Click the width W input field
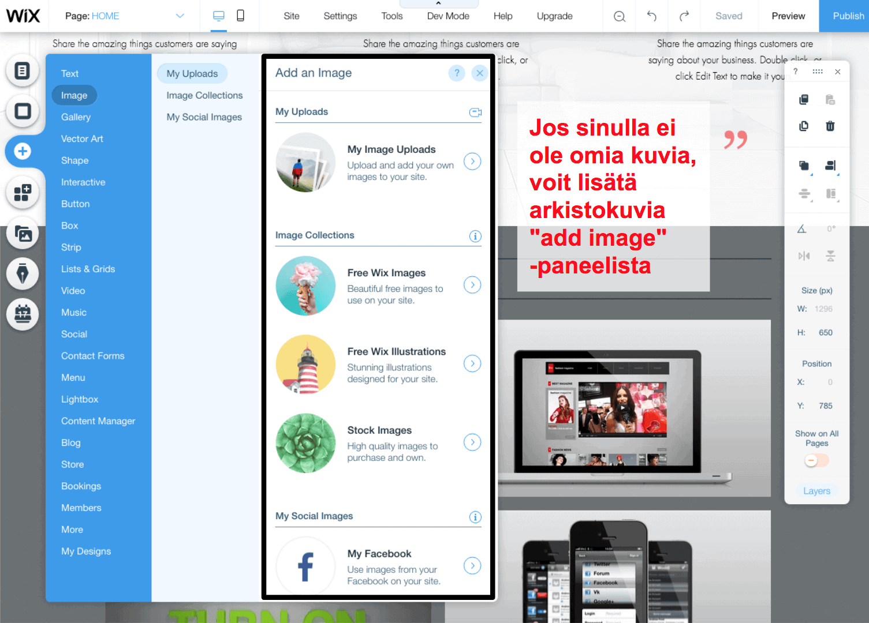The image size is (869, 623). point(823,309)
